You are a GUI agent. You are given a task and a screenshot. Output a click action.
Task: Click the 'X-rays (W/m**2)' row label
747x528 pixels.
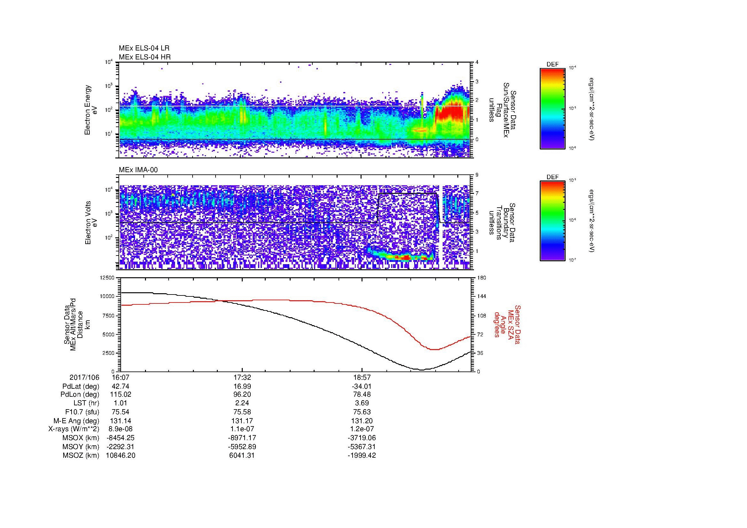74,429
